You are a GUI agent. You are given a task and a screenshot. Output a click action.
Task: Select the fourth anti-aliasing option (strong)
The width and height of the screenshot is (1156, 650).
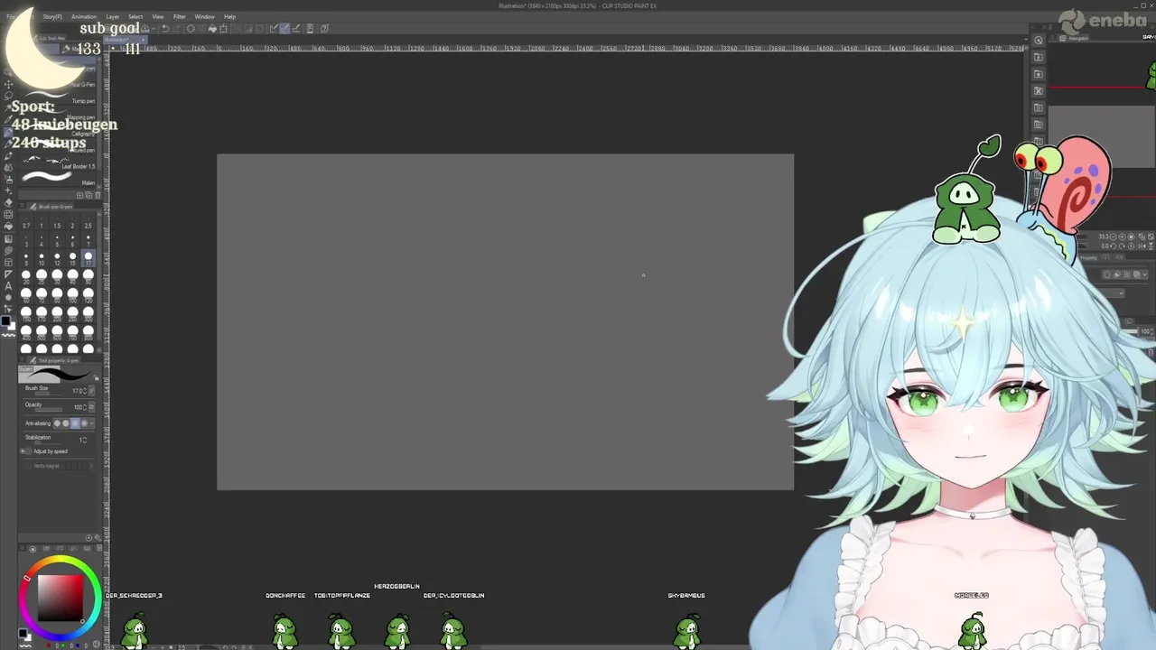point(84,423)
